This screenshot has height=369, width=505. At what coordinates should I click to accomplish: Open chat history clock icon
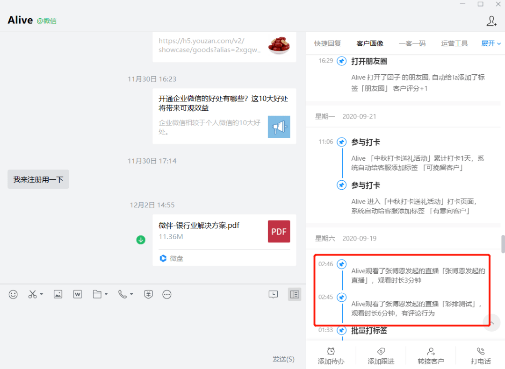[x=273, y=294]
